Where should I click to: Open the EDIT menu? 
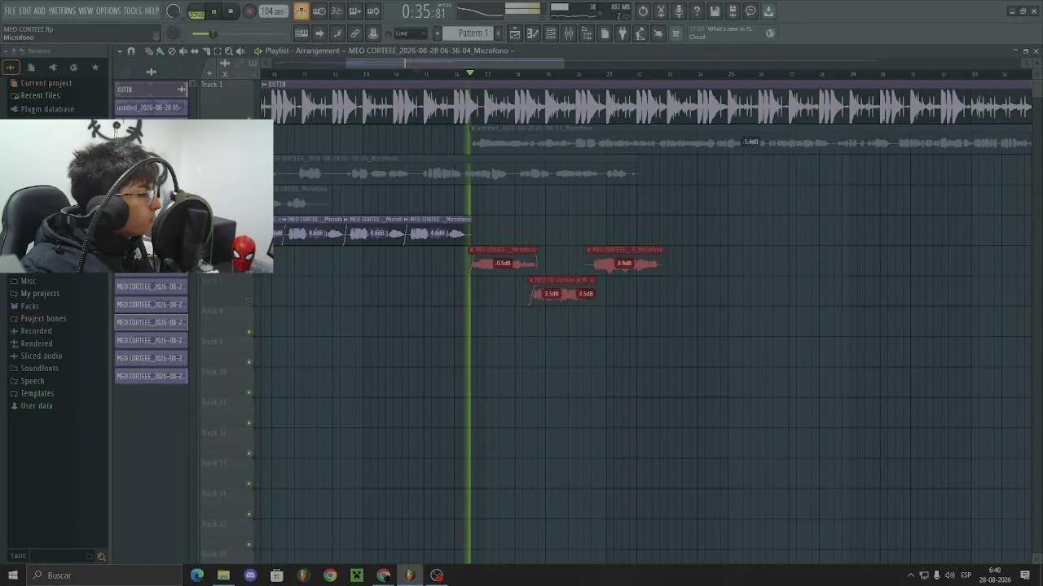tap(25, 11)
